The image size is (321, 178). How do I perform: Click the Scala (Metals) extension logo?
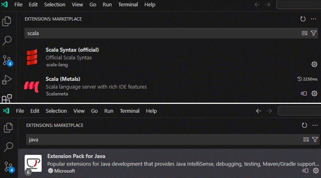coord(31,86)
